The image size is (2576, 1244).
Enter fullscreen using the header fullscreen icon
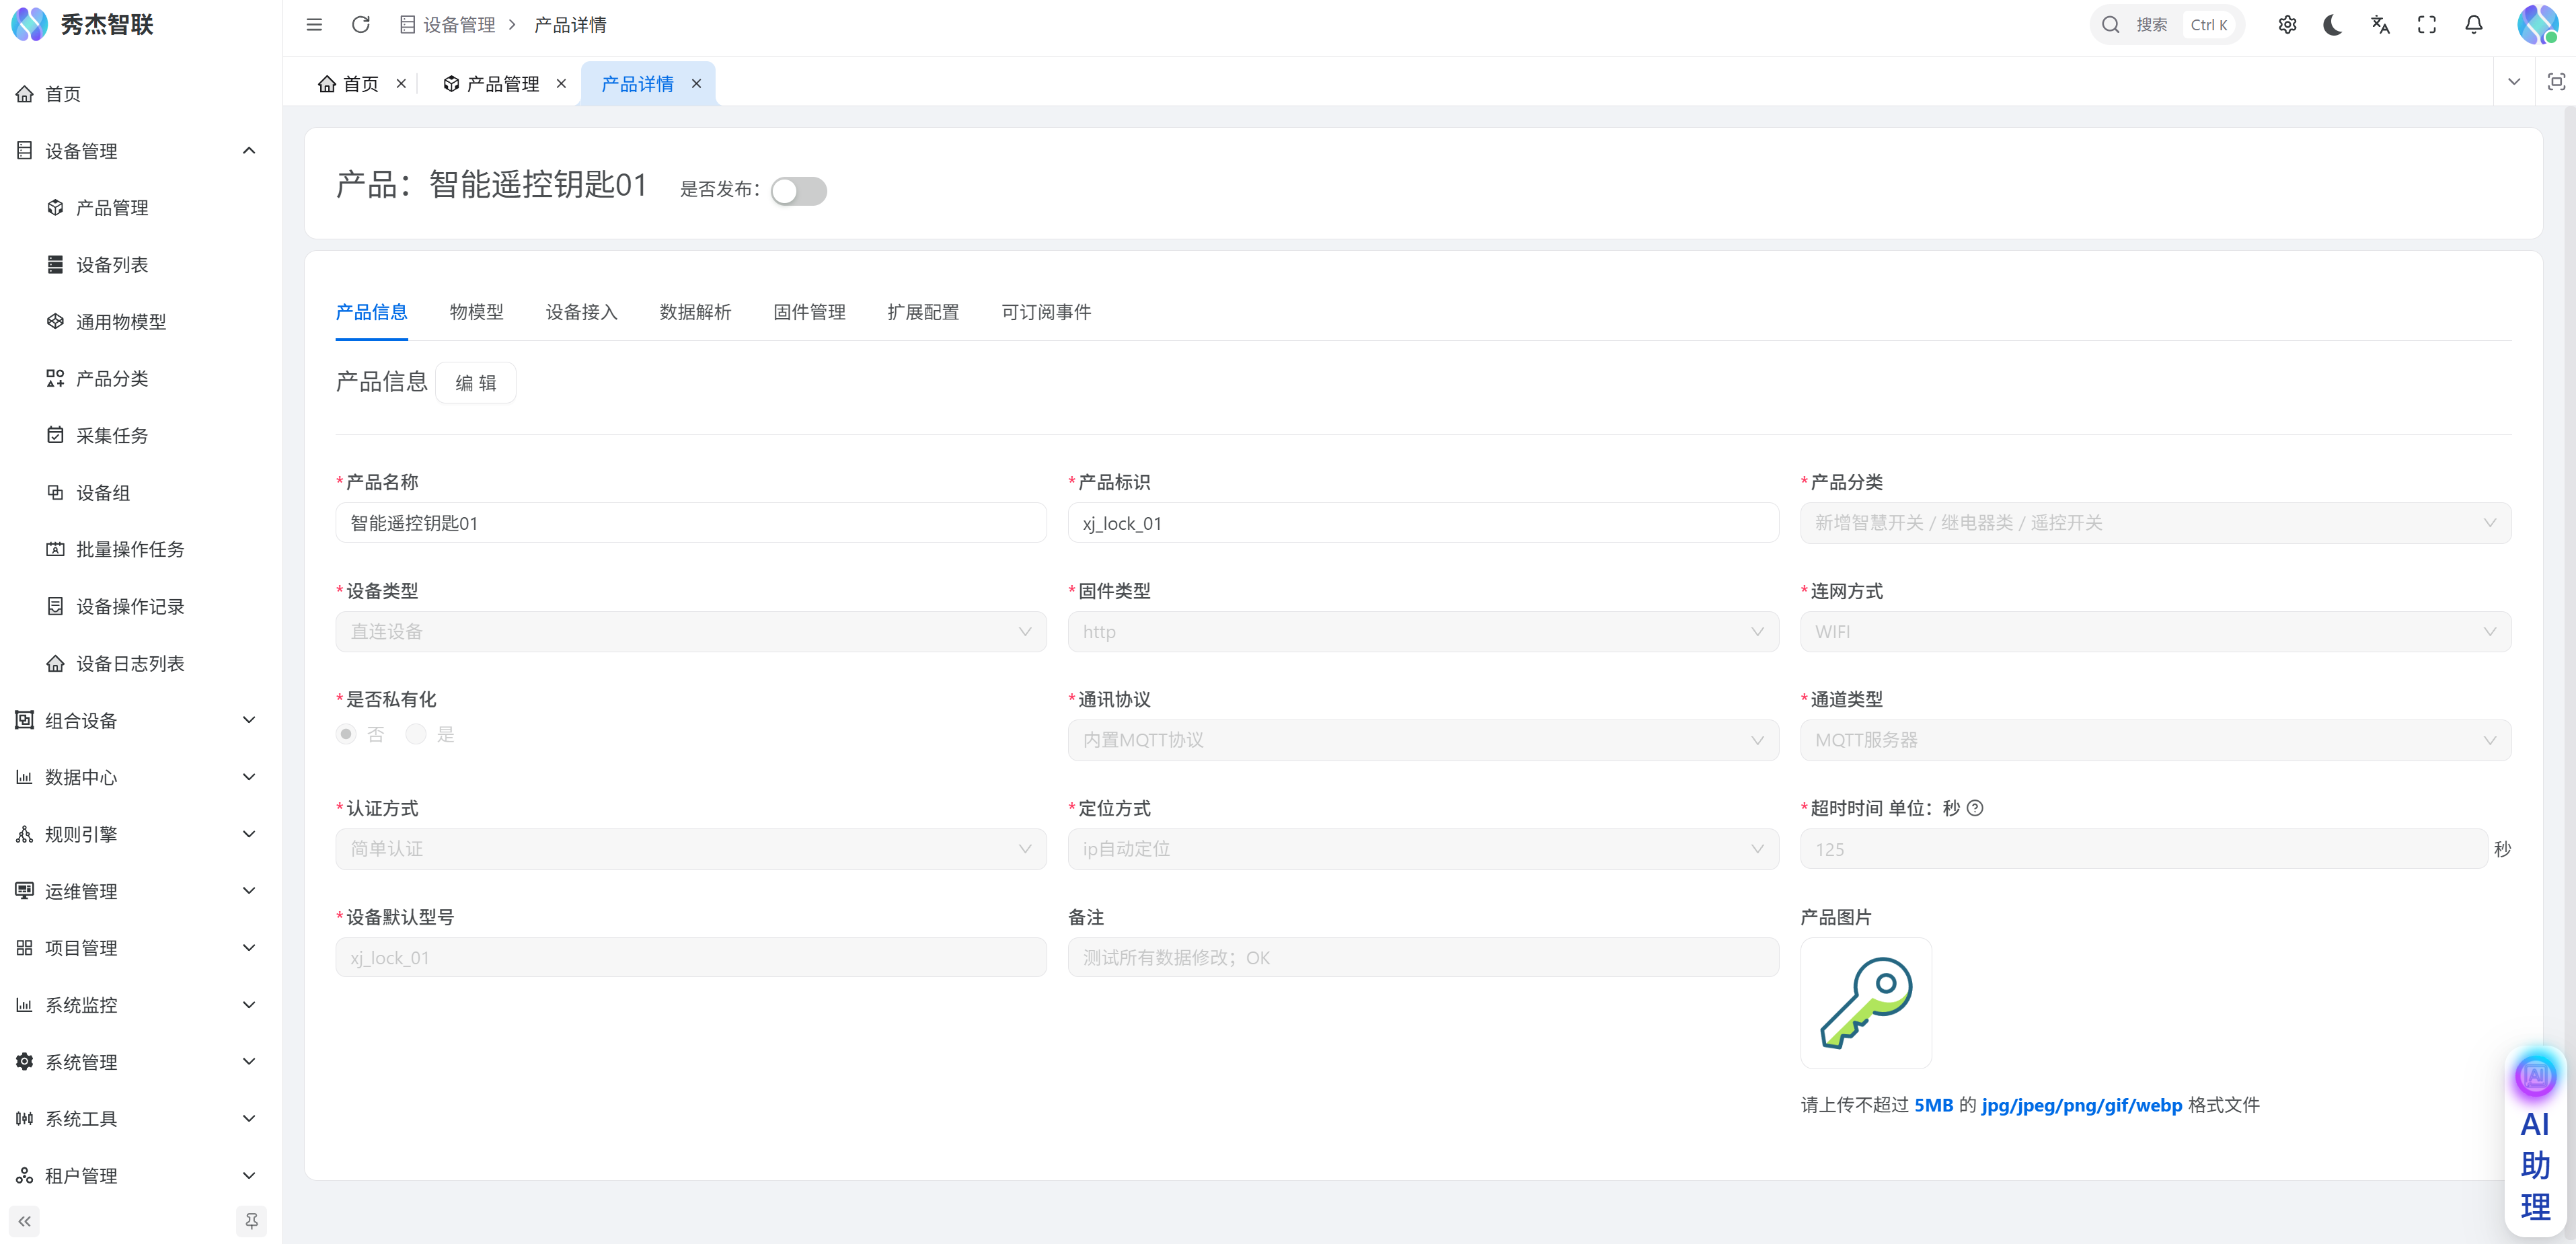tap(2427, 25)
